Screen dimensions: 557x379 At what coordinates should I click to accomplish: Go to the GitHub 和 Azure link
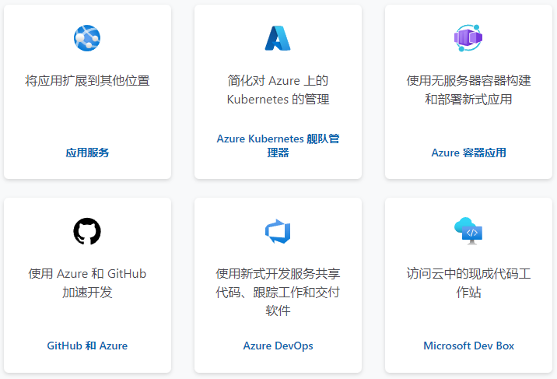coord(87,346)
